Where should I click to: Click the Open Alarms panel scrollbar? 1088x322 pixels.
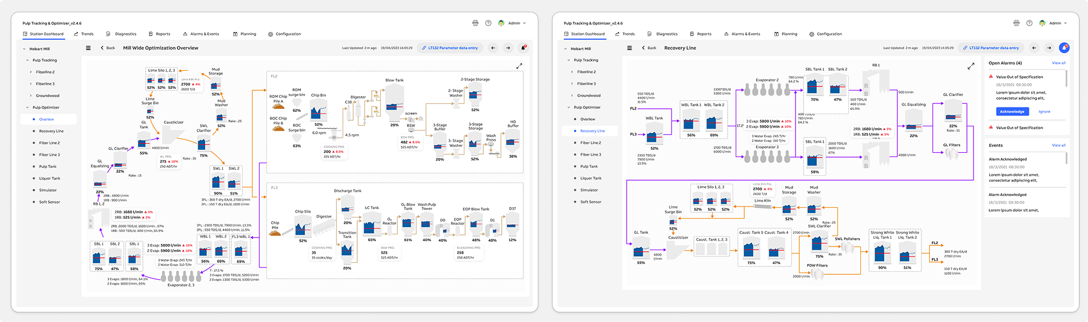click(1067, 79)
